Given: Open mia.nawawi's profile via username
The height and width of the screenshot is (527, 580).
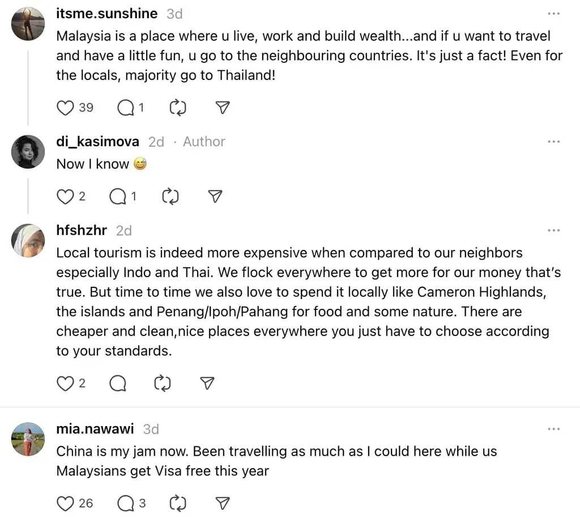Looking at the screenshot, I should click(95, 429).
